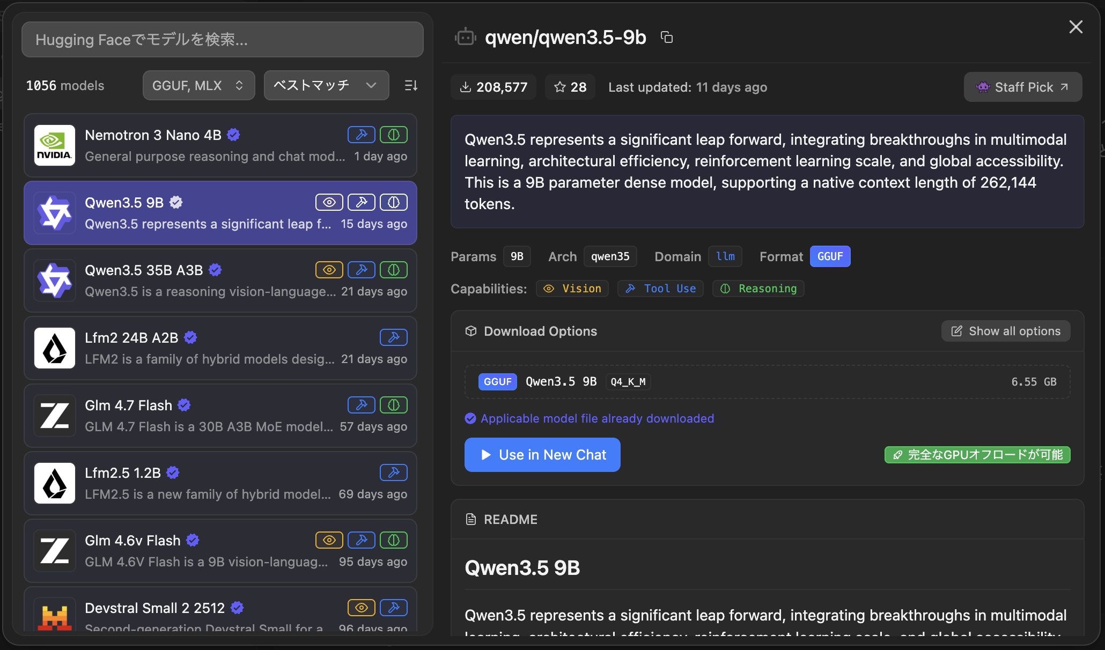Click the copy model name icon
Screen dimensions: 1105x650
click(x=667, y=37)
